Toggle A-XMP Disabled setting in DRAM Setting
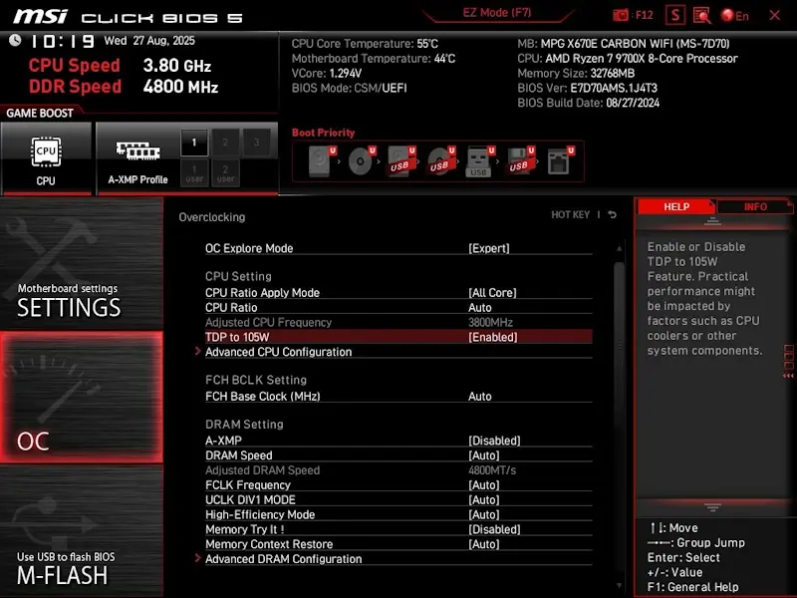The height and width of the screenshot is (598, 797). [494, 441]
